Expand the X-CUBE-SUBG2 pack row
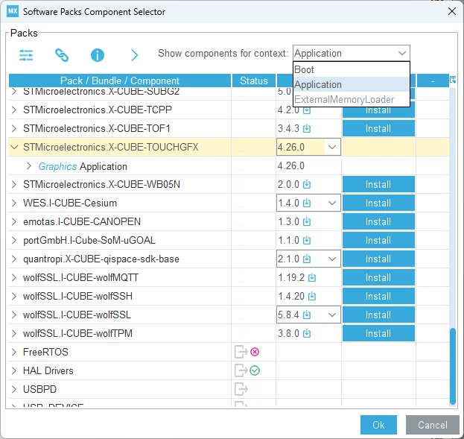The width and height of the screenshot is (464, 439). [14, 92]
